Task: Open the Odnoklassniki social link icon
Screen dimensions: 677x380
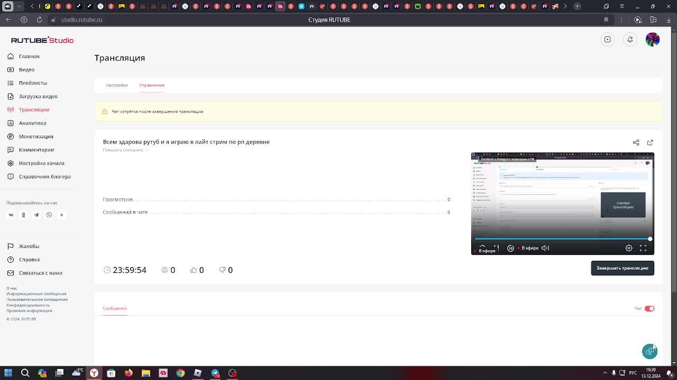Action: pos(23,215)
